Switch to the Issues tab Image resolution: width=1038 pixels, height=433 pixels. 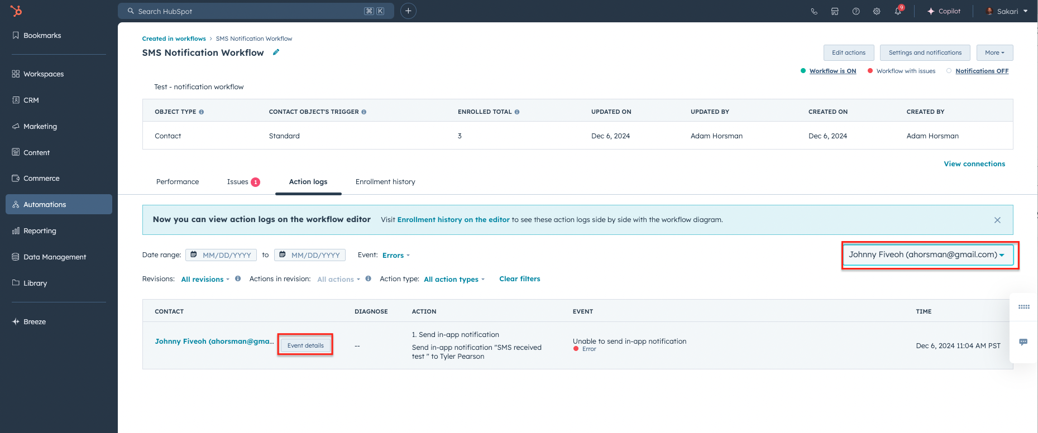point(243,181)
